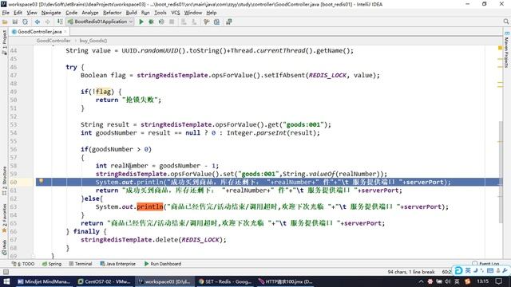Viewport: 511px width, 287px height.
Task: Click the highlighted println word on line 63
Action: tap(149, 206)
